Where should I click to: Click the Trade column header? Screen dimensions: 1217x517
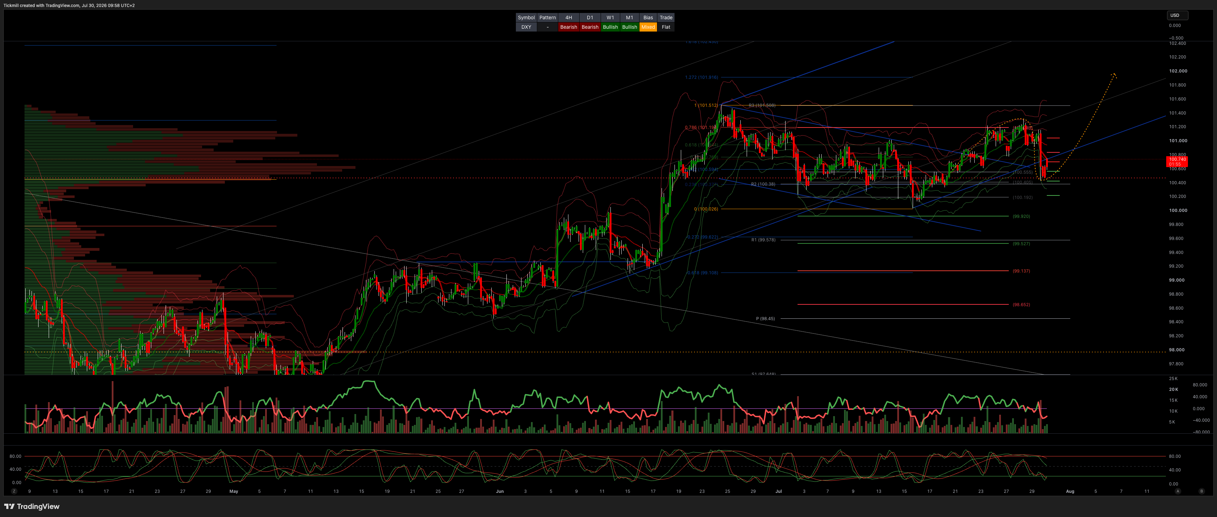pyautogui.click(x=666, y=18)
